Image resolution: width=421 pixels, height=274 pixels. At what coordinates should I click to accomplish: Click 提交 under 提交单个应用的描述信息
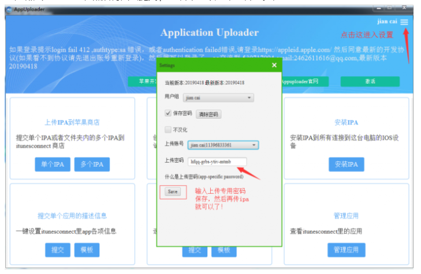(58, 250)
